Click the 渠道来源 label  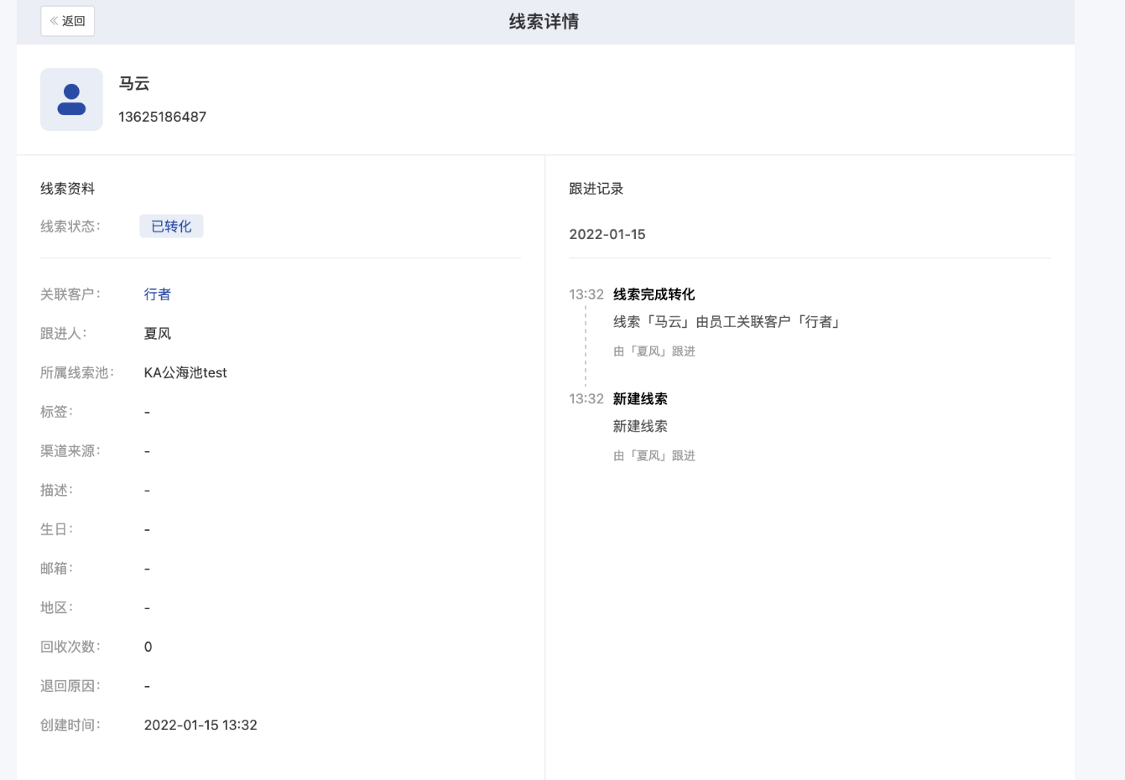70,451
